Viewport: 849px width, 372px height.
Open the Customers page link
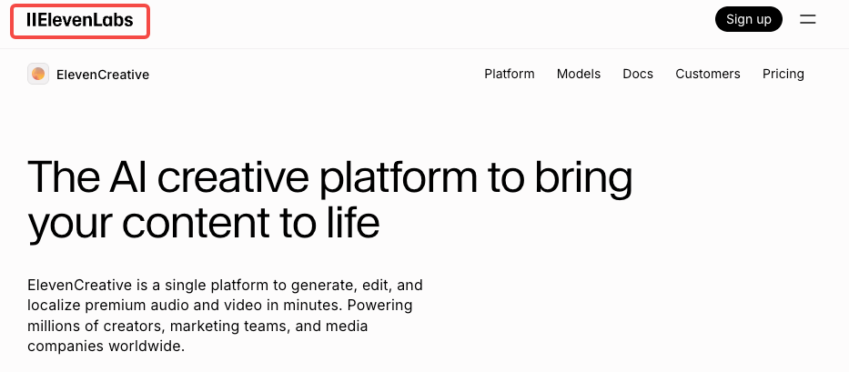click(707, 74)
